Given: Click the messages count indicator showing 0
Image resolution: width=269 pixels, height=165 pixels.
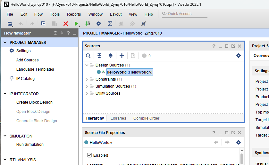Looking at the screenshot, I should pos(146,56).
